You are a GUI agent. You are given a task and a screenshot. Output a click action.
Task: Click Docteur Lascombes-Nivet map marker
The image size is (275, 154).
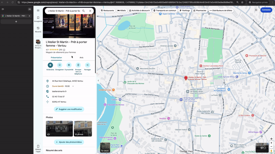[x=201, y=66]
